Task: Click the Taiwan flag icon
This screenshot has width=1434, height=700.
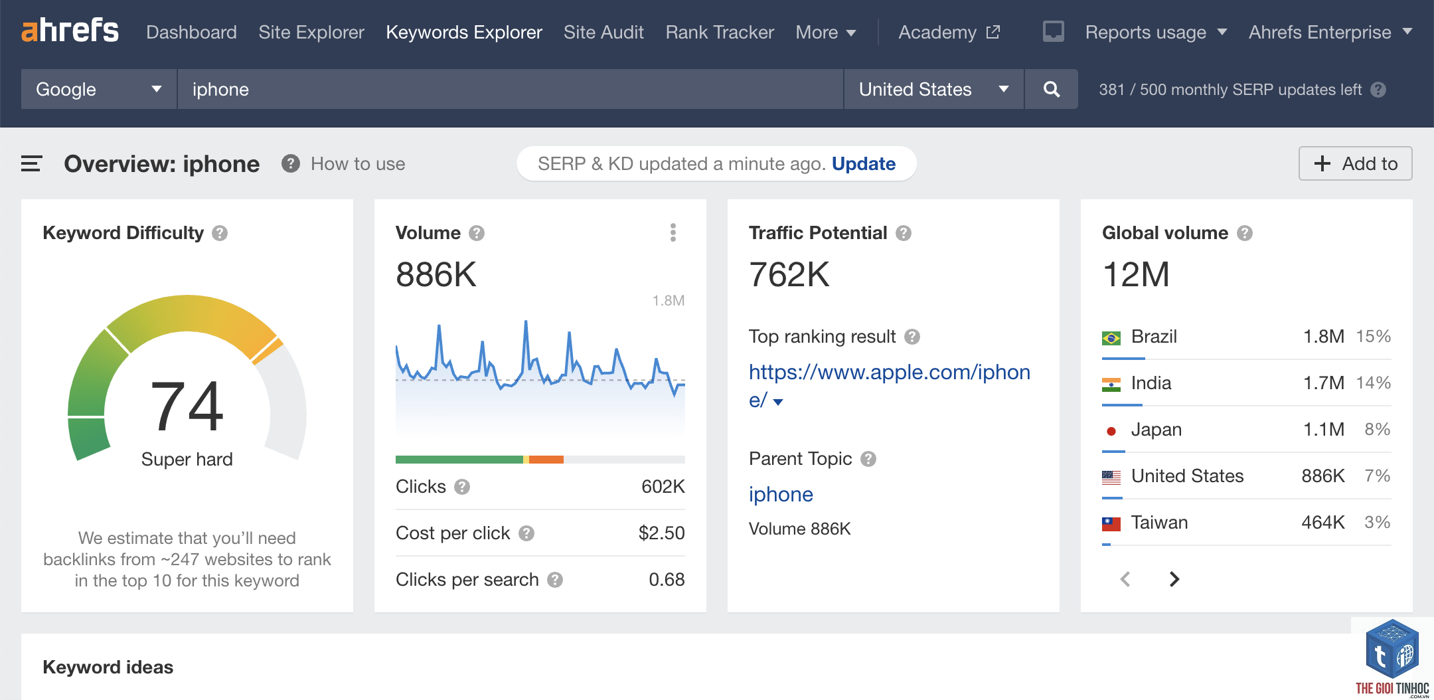Action: coord(1111,523)
